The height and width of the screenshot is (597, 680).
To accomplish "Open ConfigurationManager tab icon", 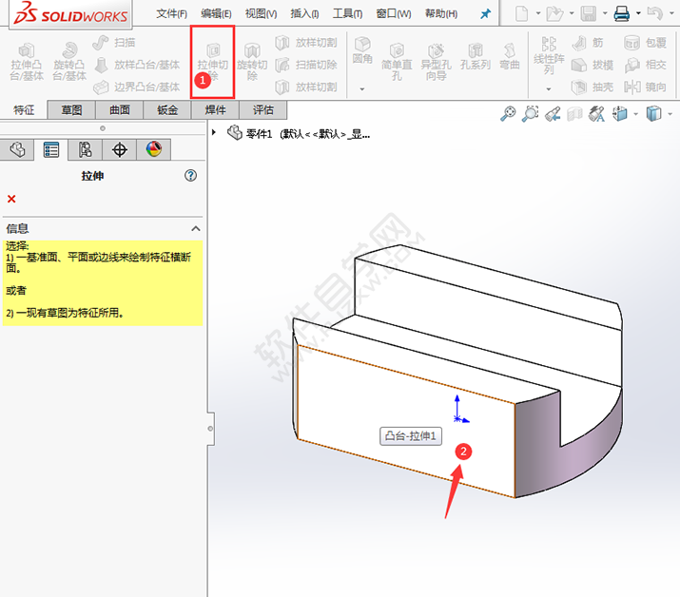I will click(86, 150).
